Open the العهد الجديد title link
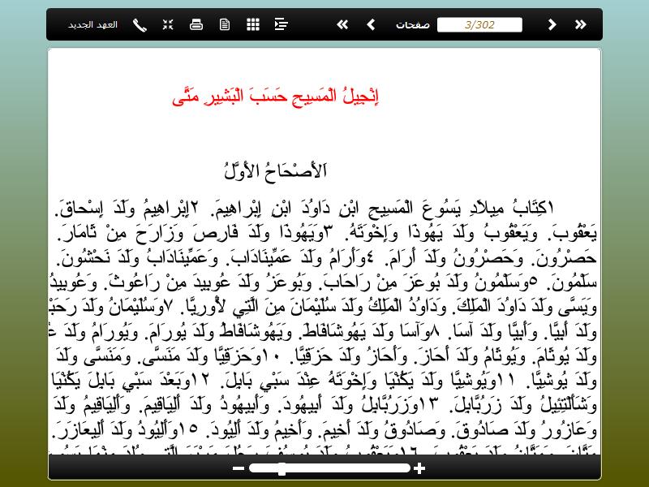 pos(92,24)
